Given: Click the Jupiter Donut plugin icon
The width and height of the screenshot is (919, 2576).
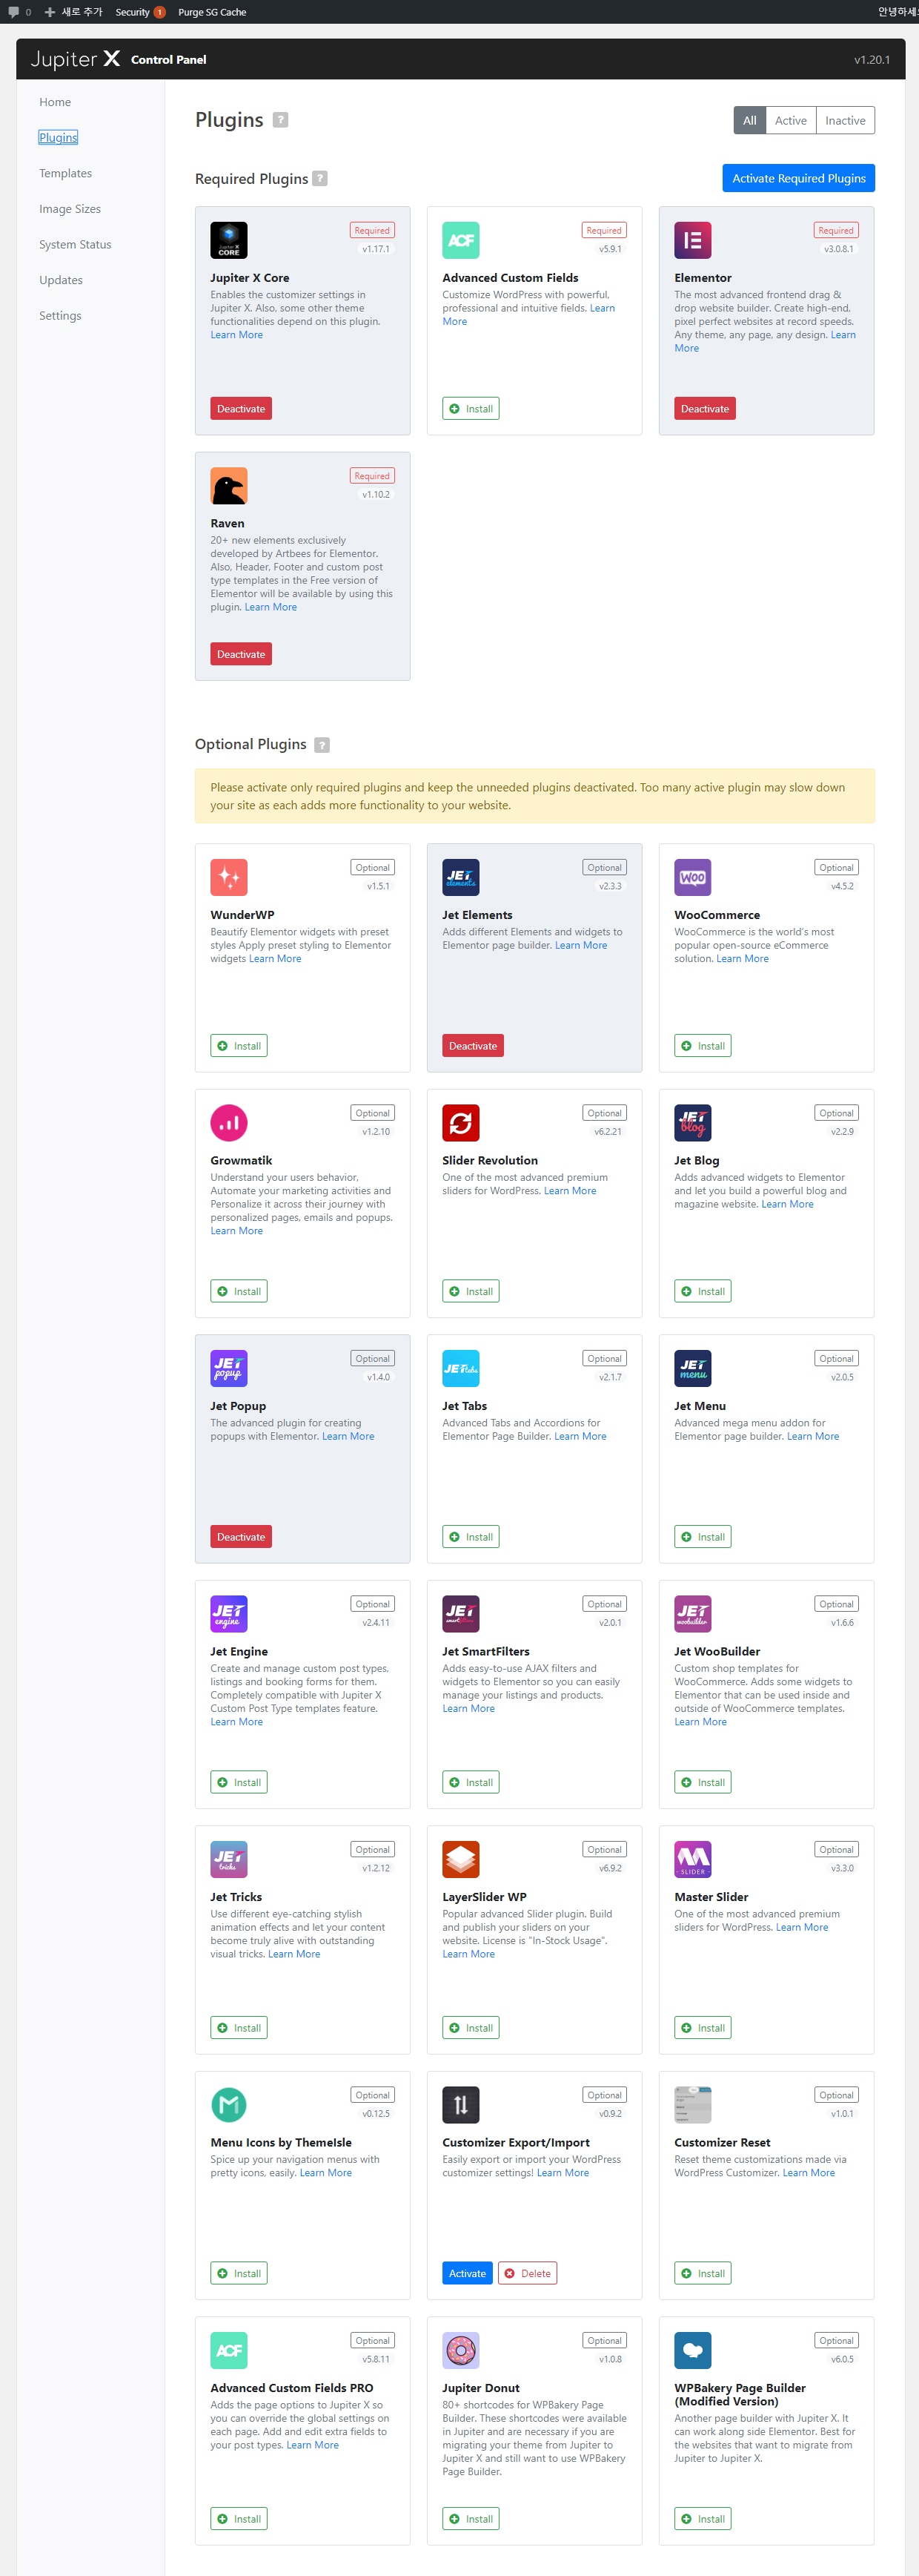Looking at the screenshot, I should (x=460, y=2350).
